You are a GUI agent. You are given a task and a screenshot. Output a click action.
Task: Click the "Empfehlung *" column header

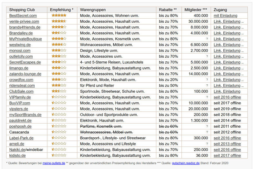[62, 10]
